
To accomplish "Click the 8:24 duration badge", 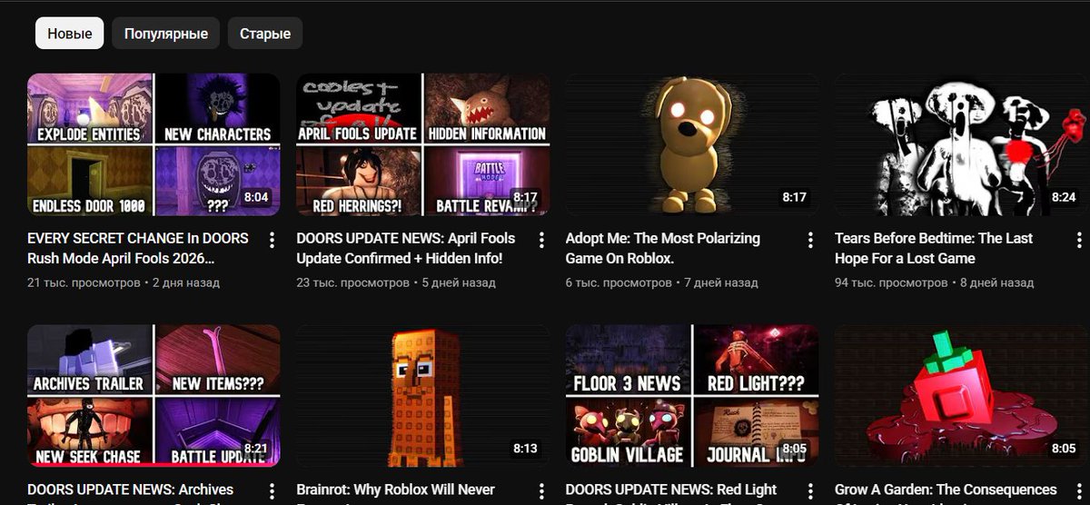I will [1064, 197].
